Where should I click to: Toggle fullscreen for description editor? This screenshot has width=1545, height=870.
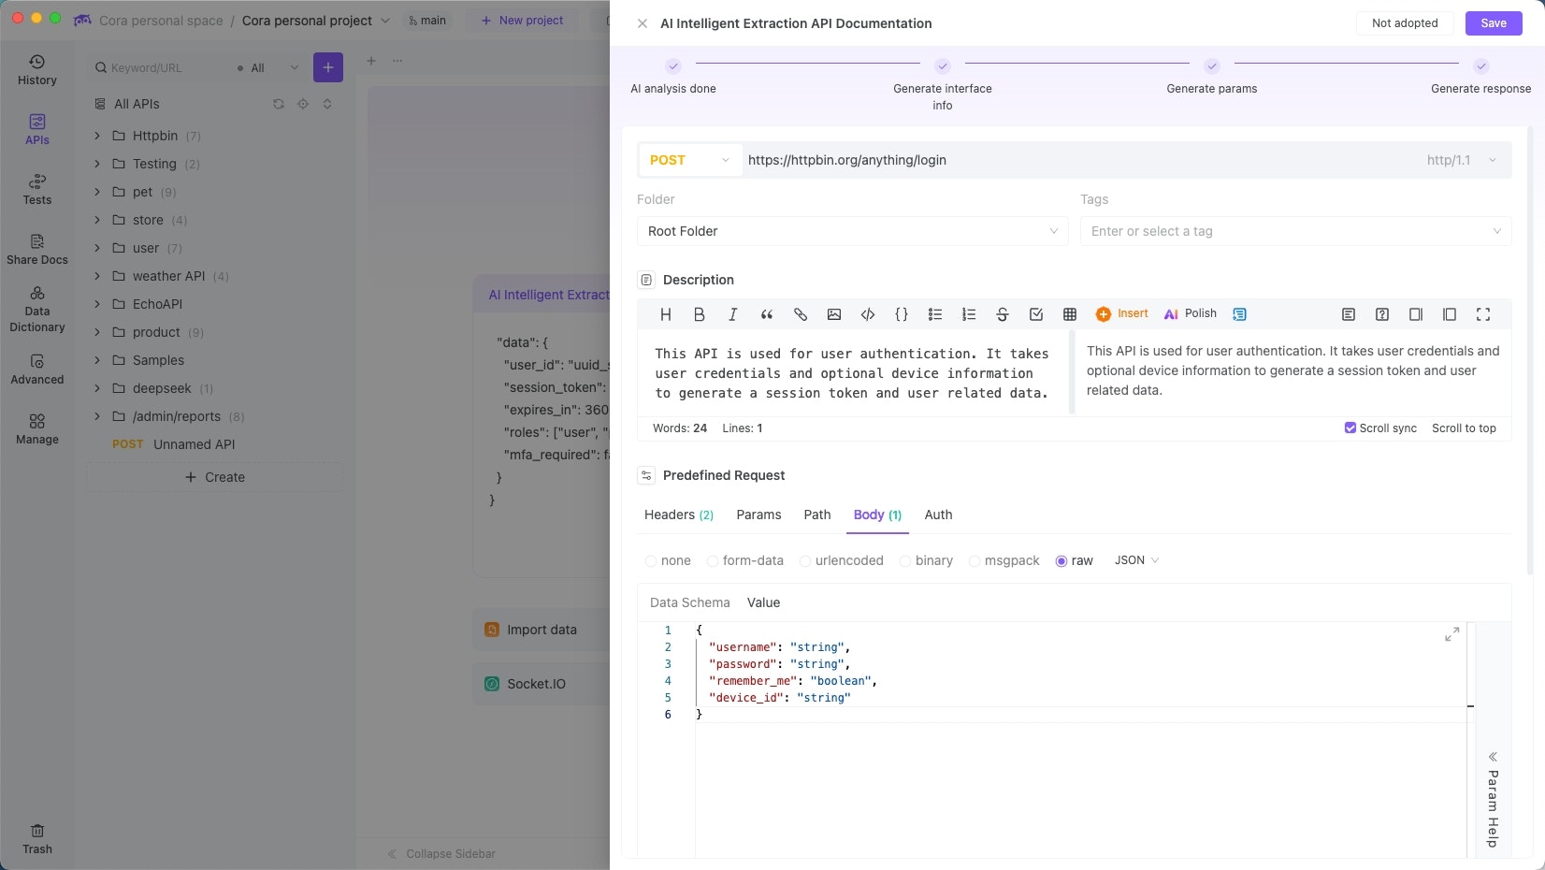pos(1483,314)
